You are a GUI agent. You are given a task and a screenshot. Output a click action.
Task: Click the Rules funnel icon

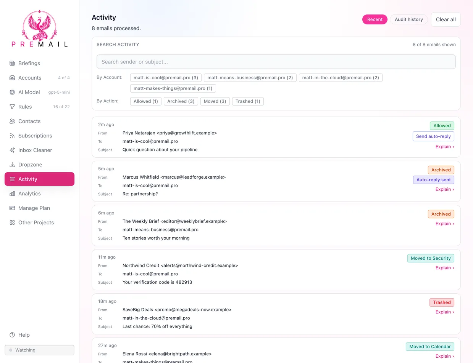click(x=12, y=107)
